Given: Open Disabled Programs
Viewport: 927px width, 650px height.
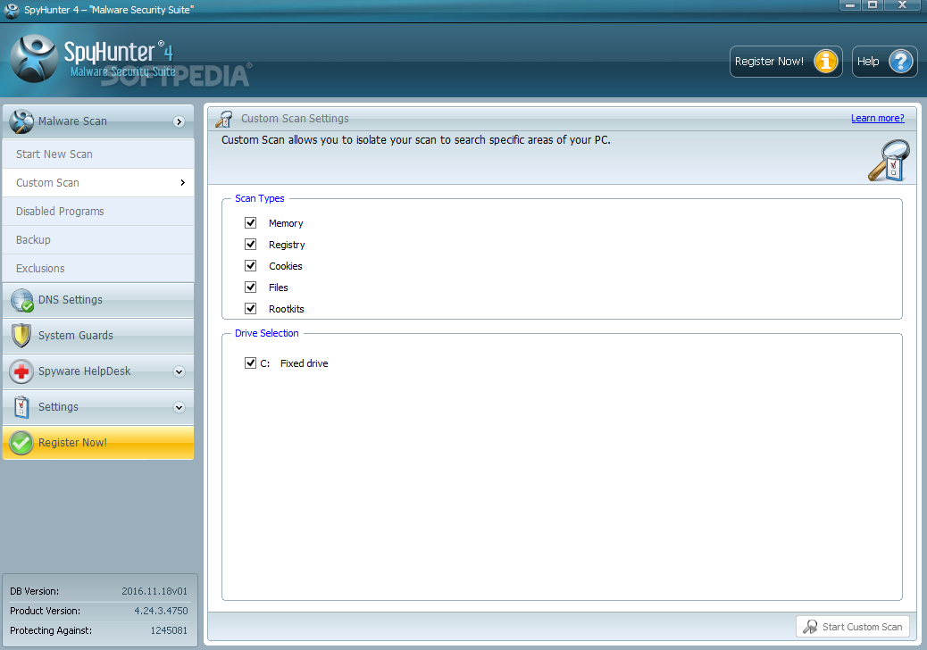Looking at the screenshot, I should pyautogui.click(x=98, y=212).
